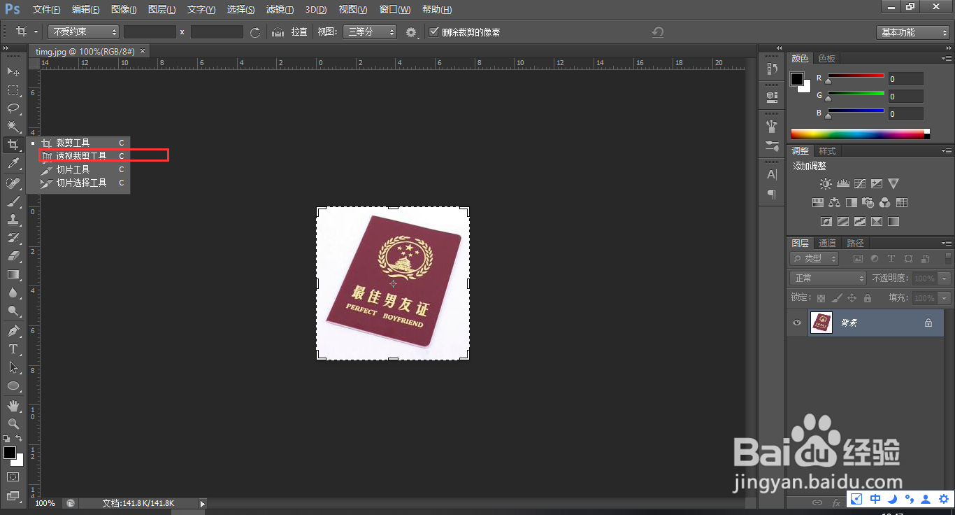Add a Color Balance adjustment
This screenshot has width=955, height=515.
point(834,203)
